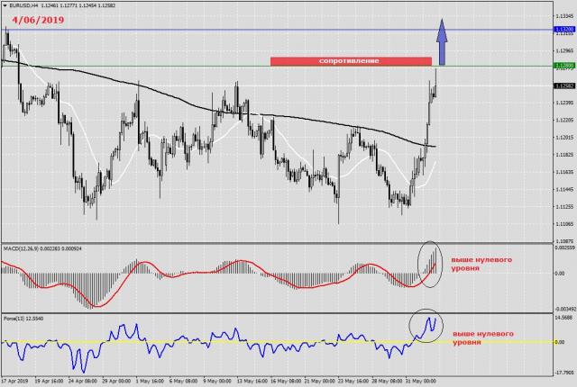
Task: Click the blue level price tag 1.13200
Action: coord(563,30)
